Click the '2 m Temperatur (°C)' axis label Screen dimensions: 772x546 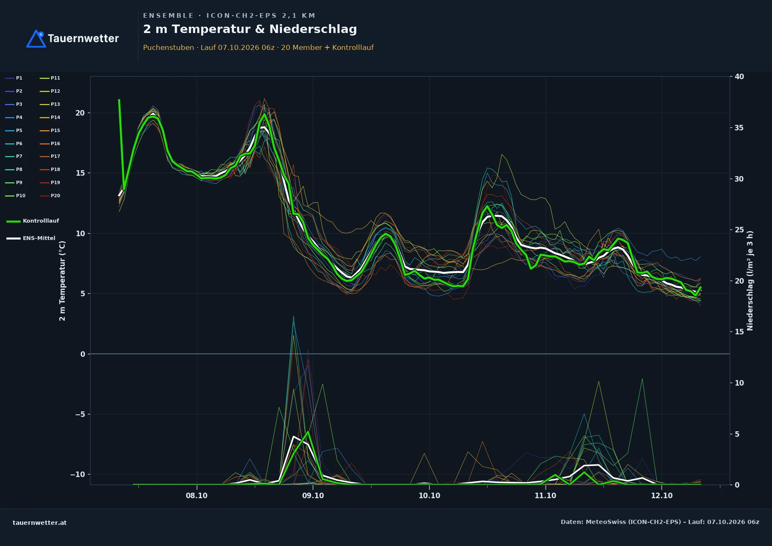point(62,281)
